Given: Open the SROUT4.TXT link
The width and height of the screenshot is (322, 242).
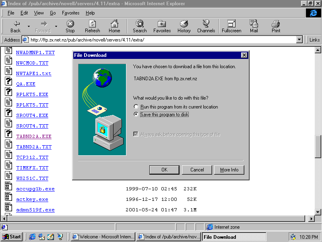Looking at the screenshot, I should pos(32,126).
